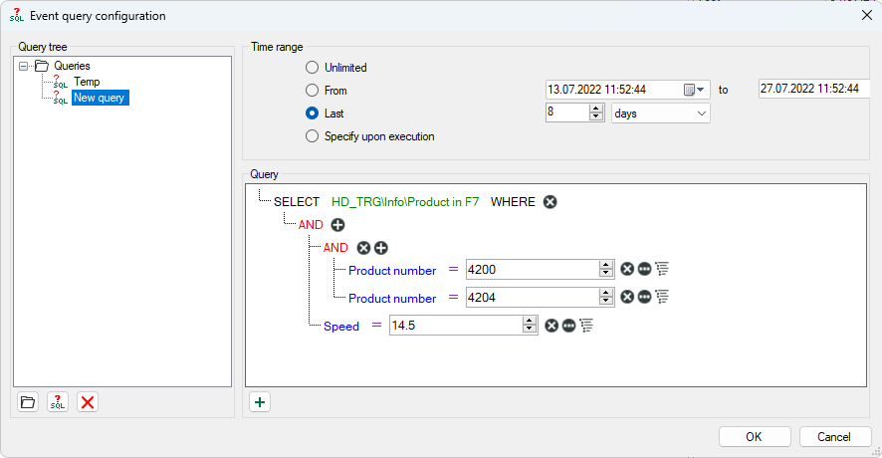This screenshot has height=458, width=882.
Task: Select New query in the tree
Action: point(100,98)
